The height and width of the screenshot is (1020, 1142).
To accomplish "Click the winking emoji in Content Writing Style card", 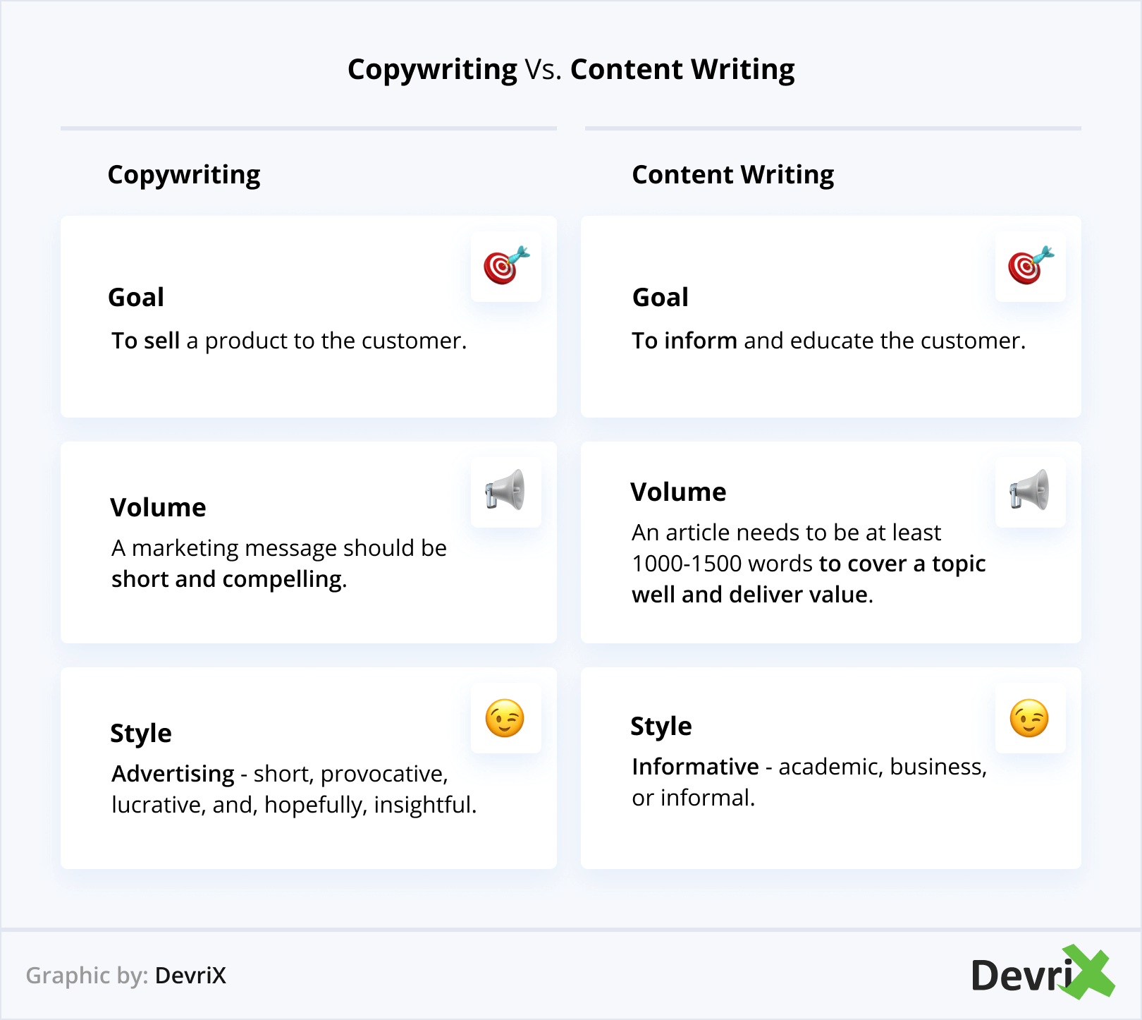I will [x=1030, y=718].
